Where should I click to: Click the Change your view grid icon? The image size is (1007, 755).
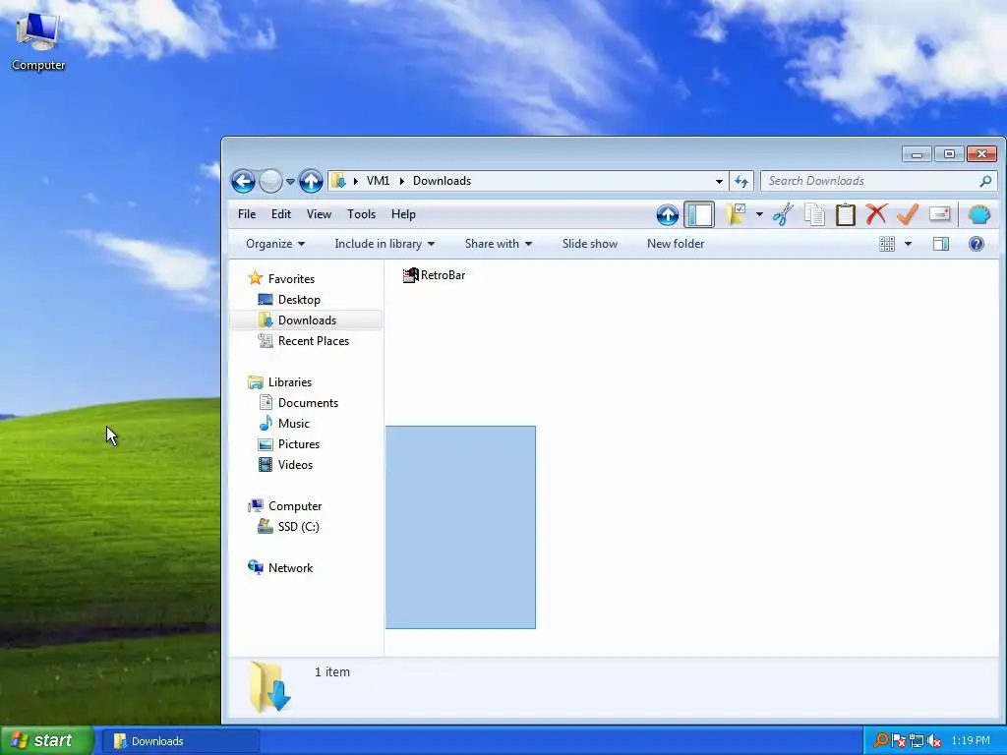(887, 244)
